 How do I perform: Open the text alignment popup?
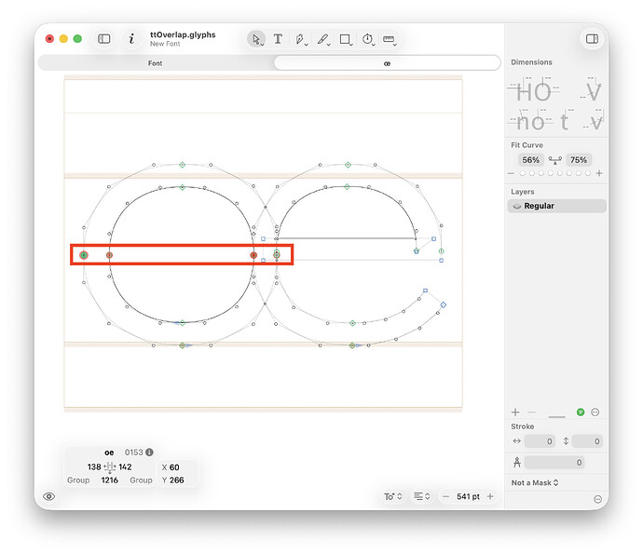point(421,496)
